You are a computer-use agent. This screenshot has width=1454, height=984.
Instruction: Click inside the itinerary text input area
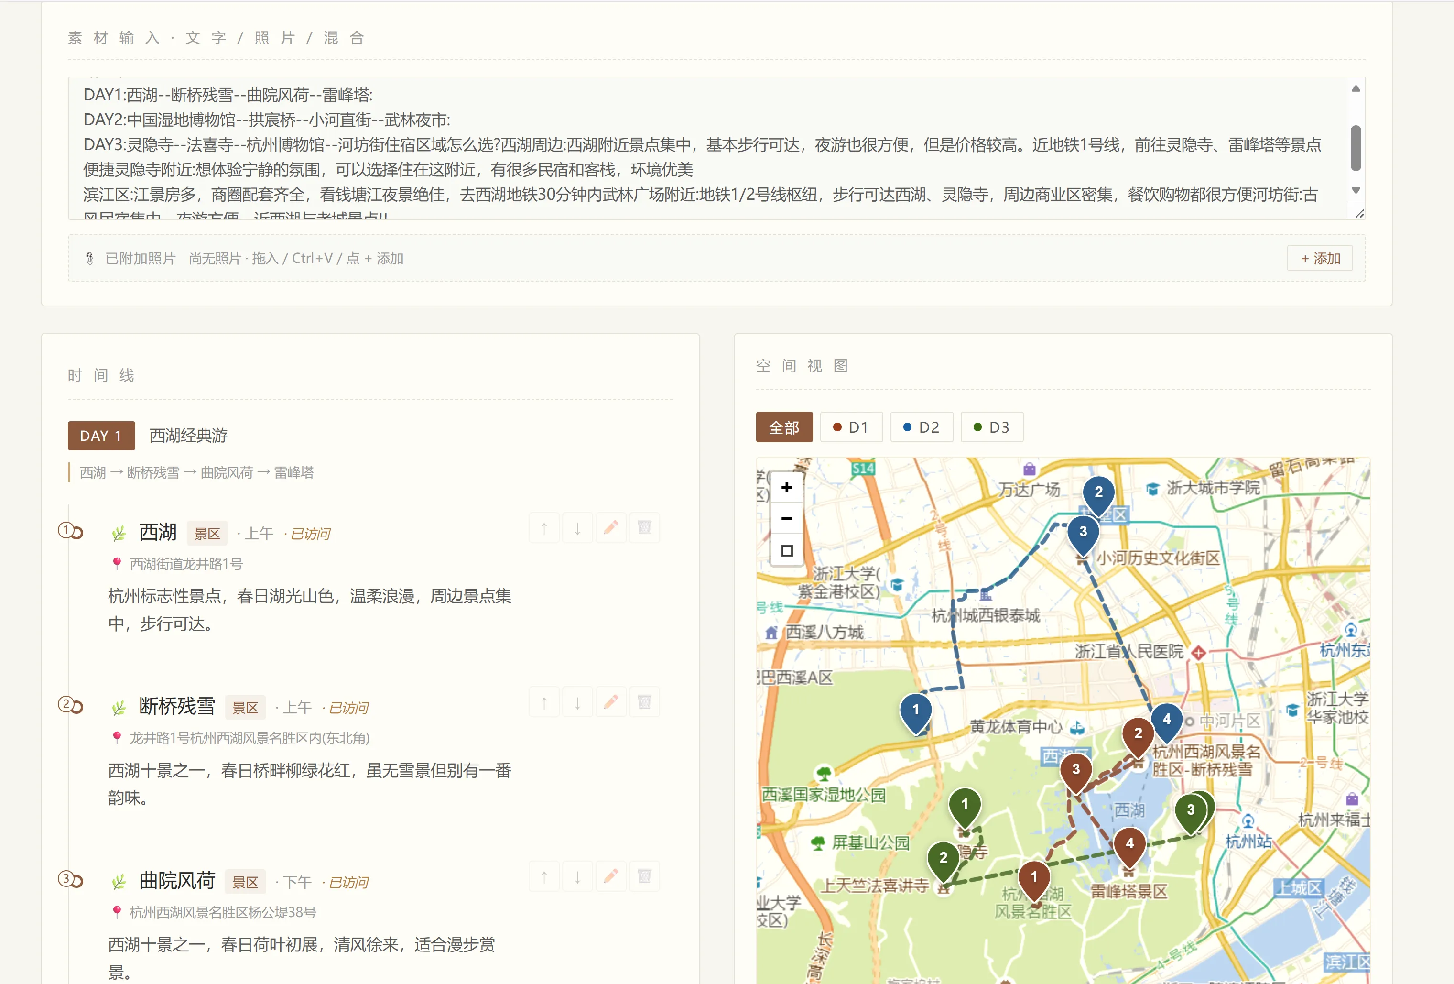[707, 148]
